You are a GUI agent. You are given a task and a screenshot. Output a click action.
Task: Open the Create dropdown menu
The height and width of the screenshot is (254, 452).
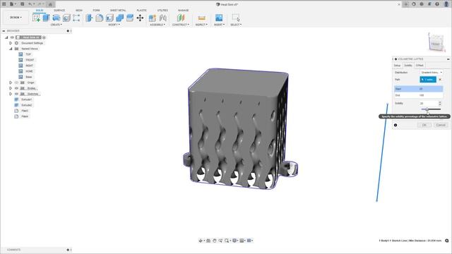[56, 25]
